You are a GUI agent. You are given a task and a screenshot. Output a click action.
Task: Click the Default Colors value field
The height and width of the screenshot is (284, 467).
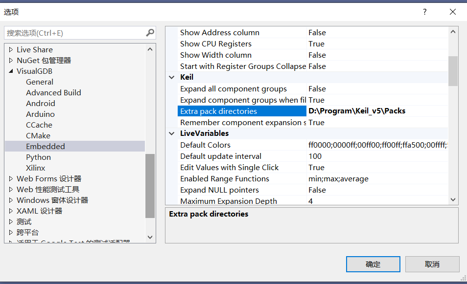click(x=377, y=145)
